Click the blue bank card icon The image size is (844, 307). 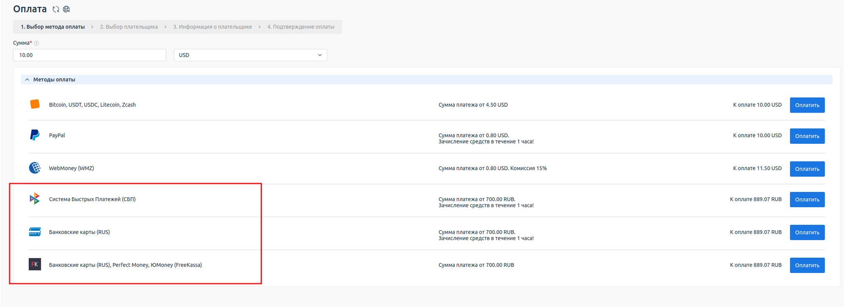click(35, 232)
